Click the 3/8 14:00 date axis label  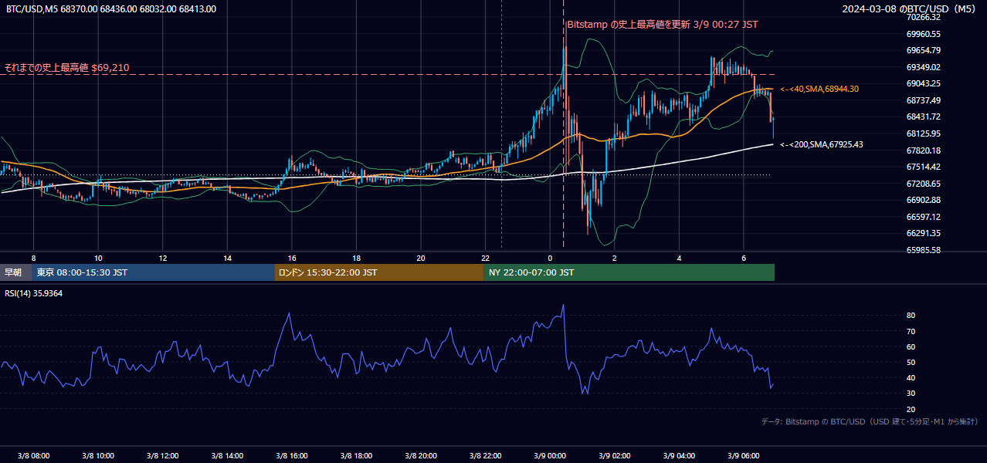pos(227,455)
